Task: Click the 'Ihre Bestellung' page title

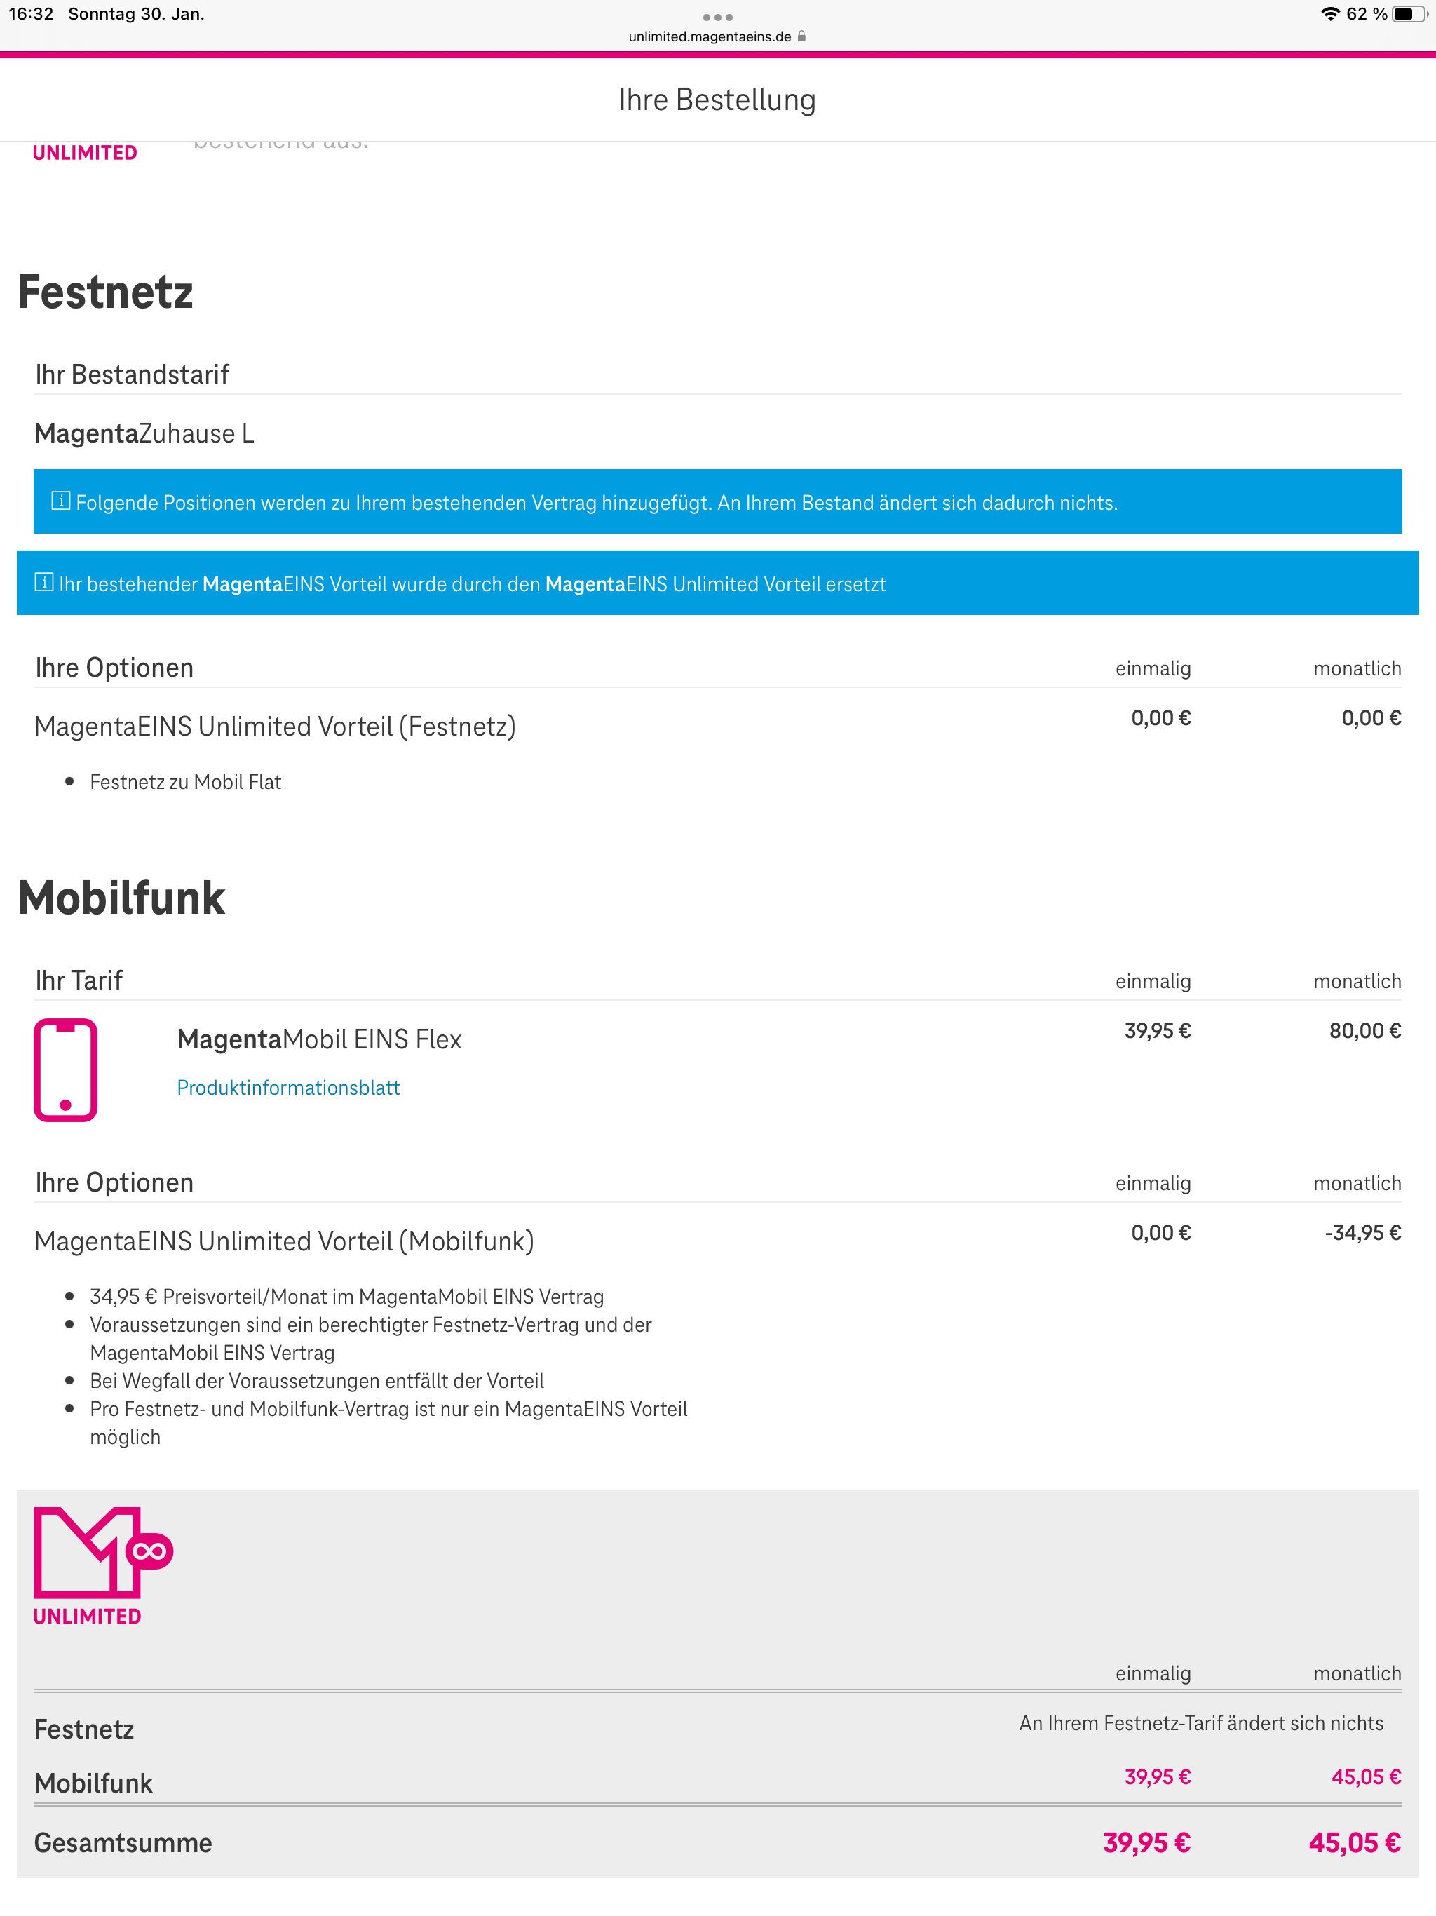Action: (x=717, y=100)
